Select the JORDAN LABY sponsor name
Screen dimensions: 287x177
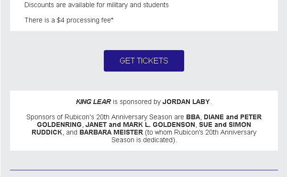(x=186, y=102)
